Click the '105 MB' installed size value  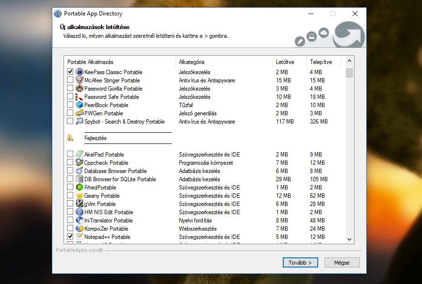(x=319, y=179)
